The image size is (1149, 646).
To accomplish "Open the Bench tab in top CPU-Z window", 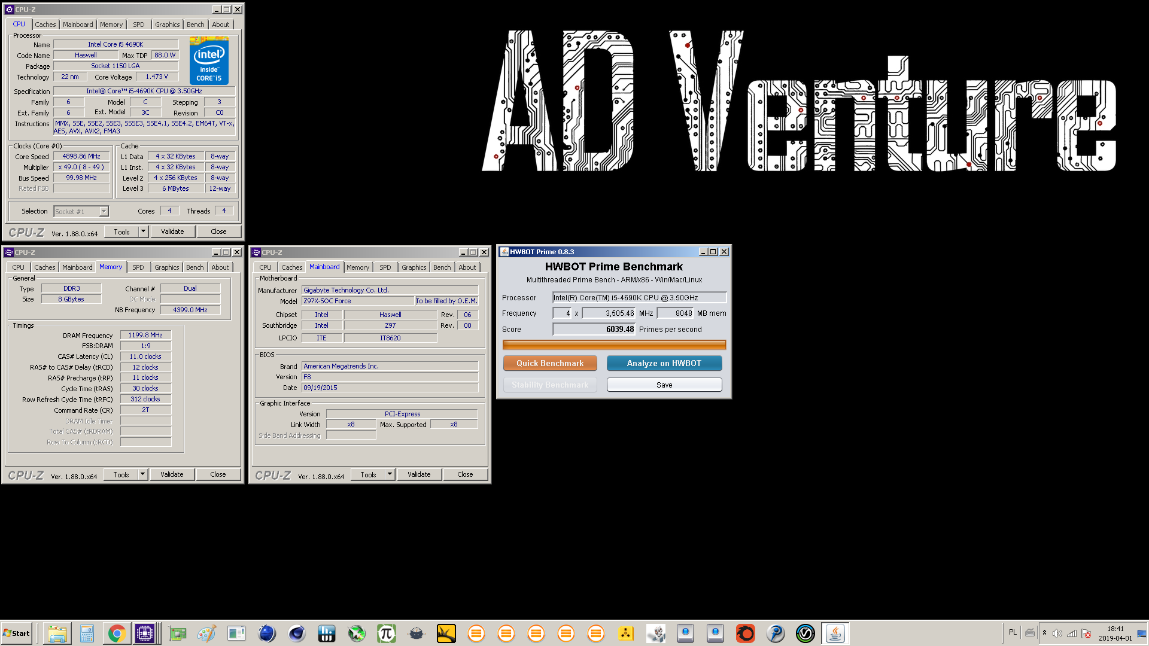I will click(195, 25).
